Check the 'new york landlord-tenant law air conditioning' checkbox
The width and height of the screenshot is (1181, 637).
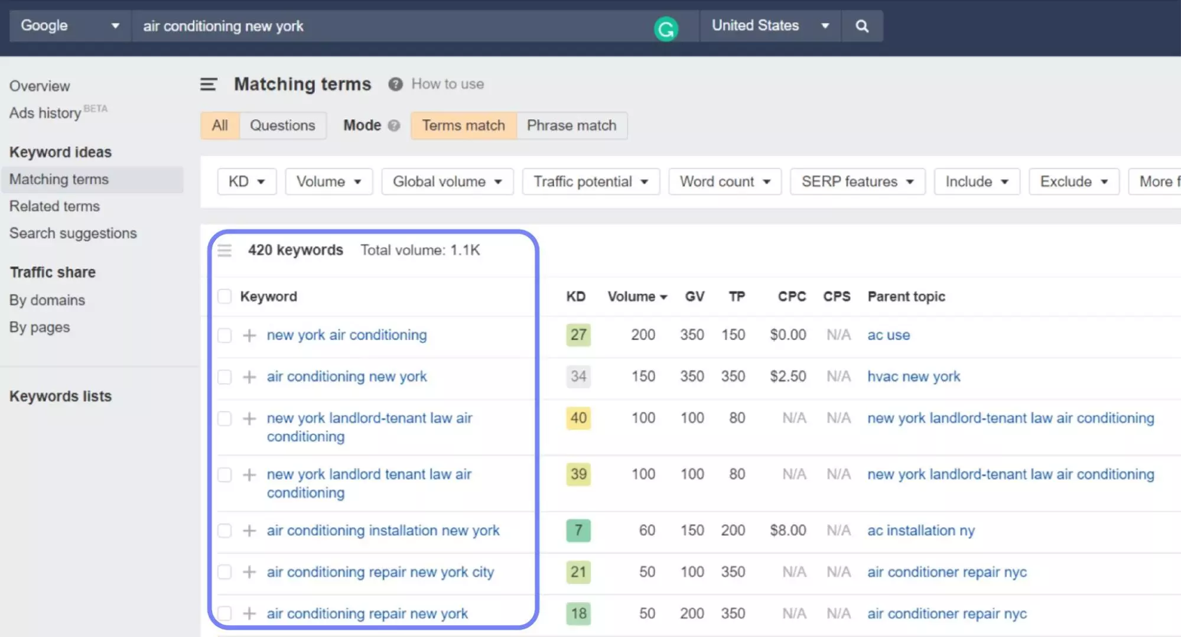click(225, 419)
